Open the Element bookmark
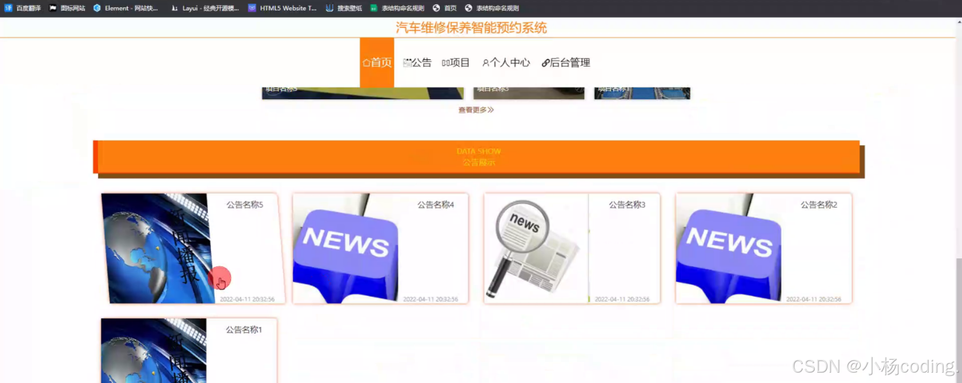The width and height of the screenshot is (962, 383). point(126,8)
